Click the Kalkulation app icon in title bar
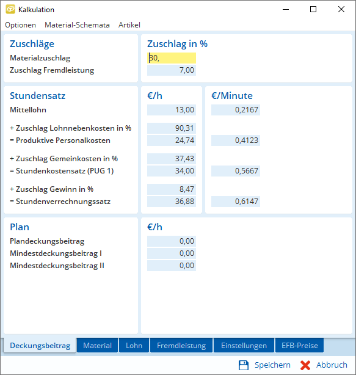 [10, 9]
